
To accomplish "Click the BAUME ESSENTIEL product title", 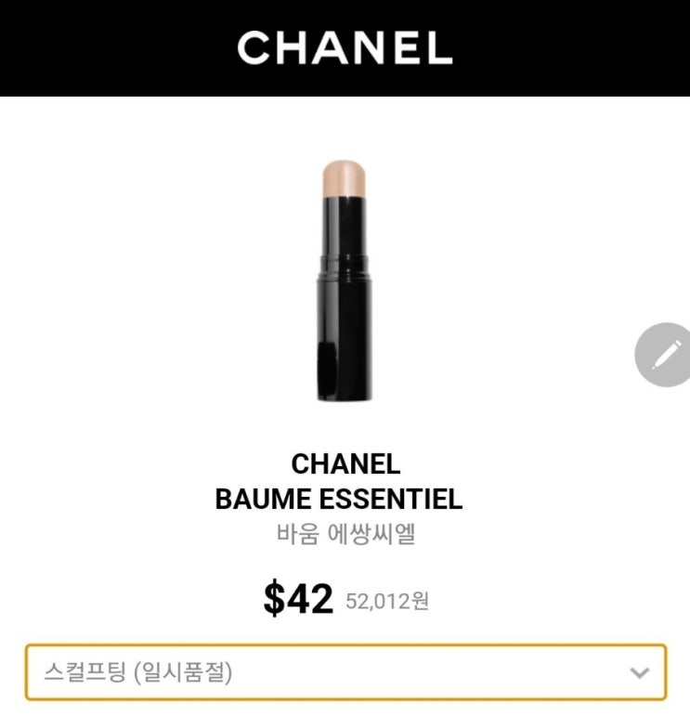I will click(339, 499).
